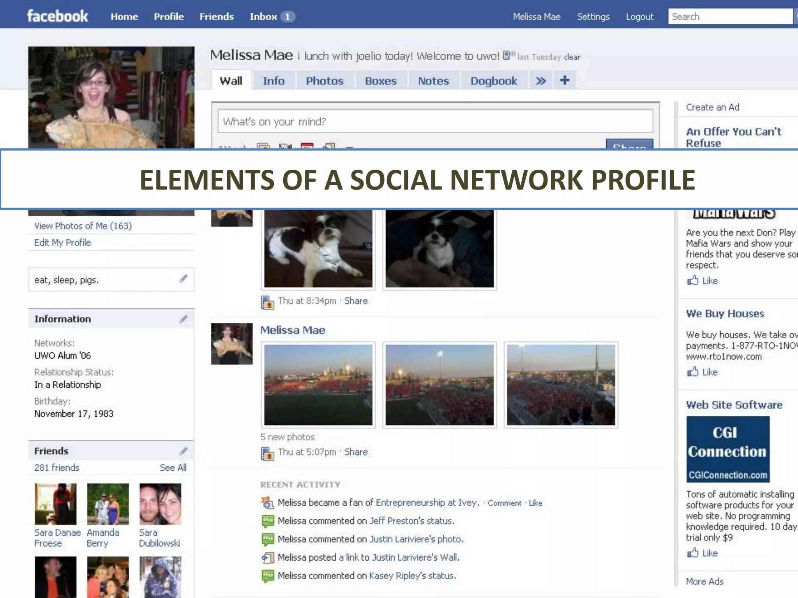Open the 'An Offer You Can't Refuse' ad

733,137
